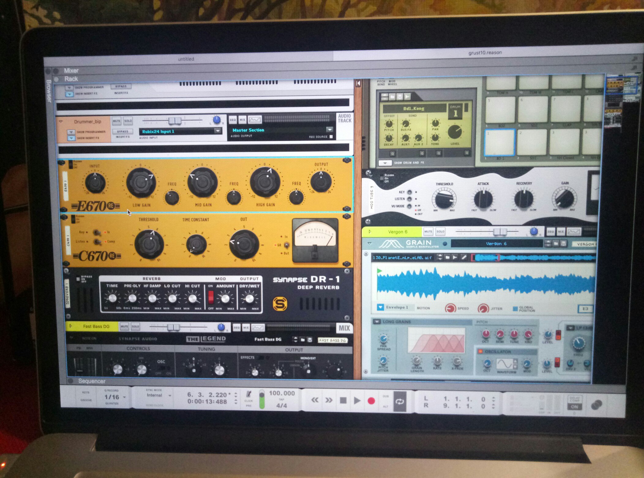Solo the Drummer_bip track

coord(128,121)
